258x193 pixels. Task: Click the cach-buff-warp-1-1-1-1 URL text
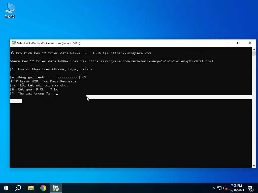pos(151,61)
